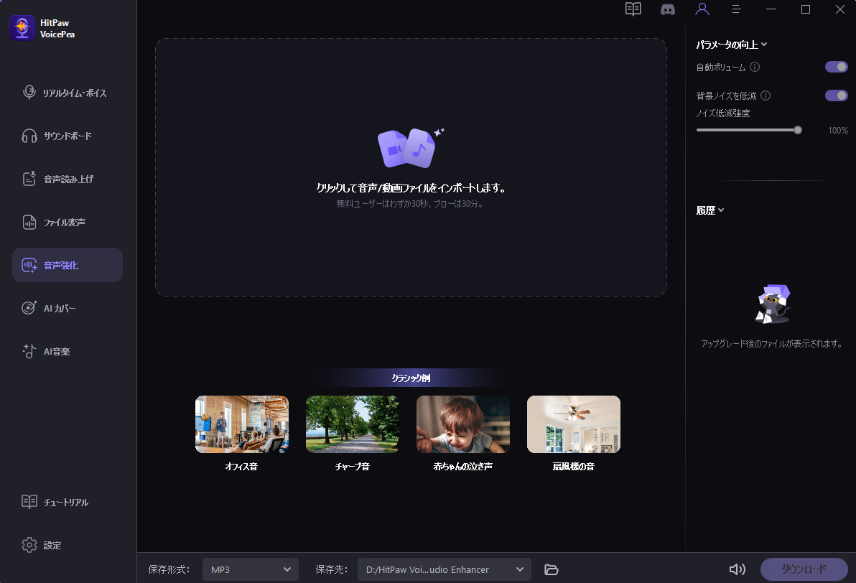Click the speaker volume icon
856x583 pixels.
click(x=737, y=569)
